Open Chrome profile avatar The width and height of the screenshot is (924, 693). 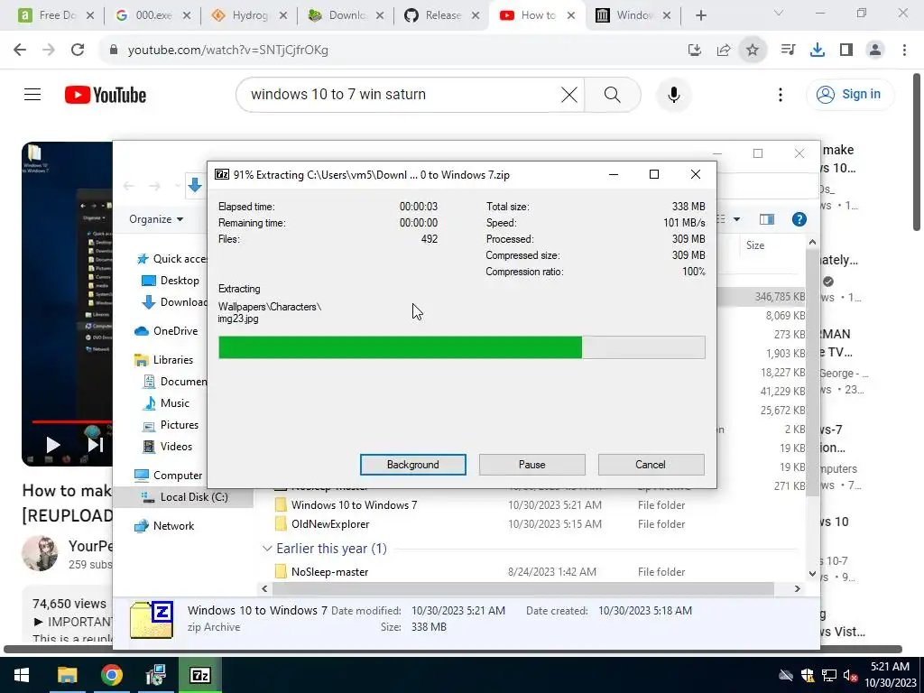(875, 51)
